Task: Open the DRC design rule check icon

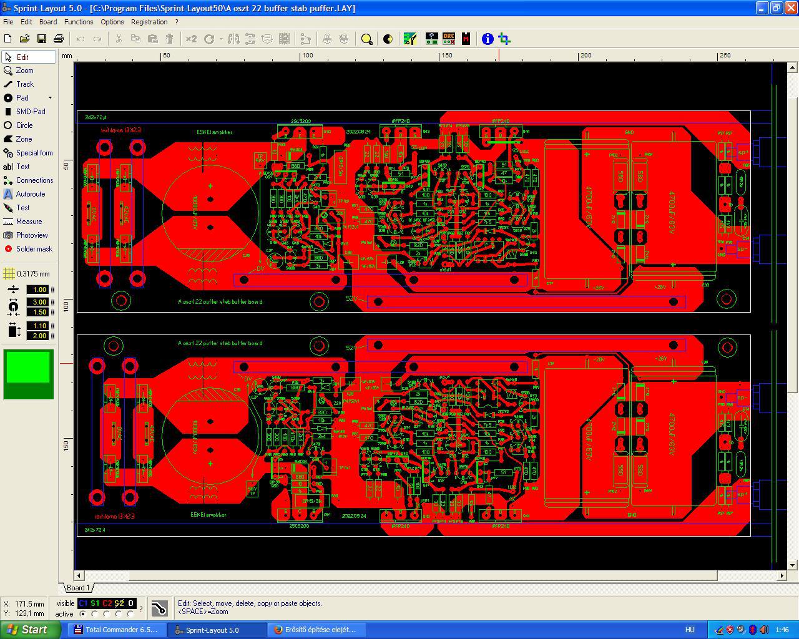Action: point(448,39)
